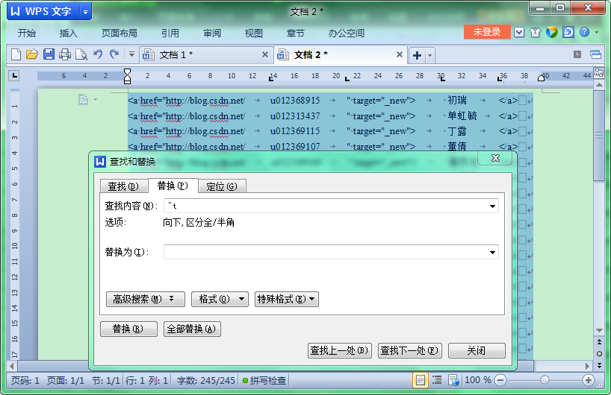This screenshot has height=395, width=611.
Task: Open the 开始 menu tab
Action: pyautogui.click(x=26, y=33)
